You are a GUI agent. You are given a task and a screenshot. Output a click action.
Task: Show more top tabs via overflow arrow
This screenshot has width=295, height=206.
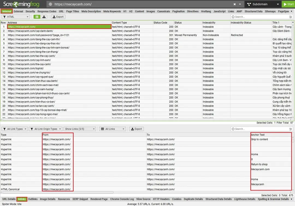291,11
